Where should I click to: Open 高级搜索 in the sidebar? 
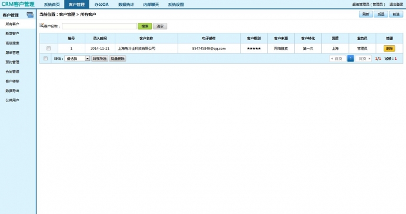[x=12, y=43]
